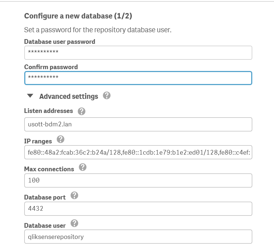Select the qliksenserepository Database user field
This screenshot has height=248, width=274.
point(138,237)
